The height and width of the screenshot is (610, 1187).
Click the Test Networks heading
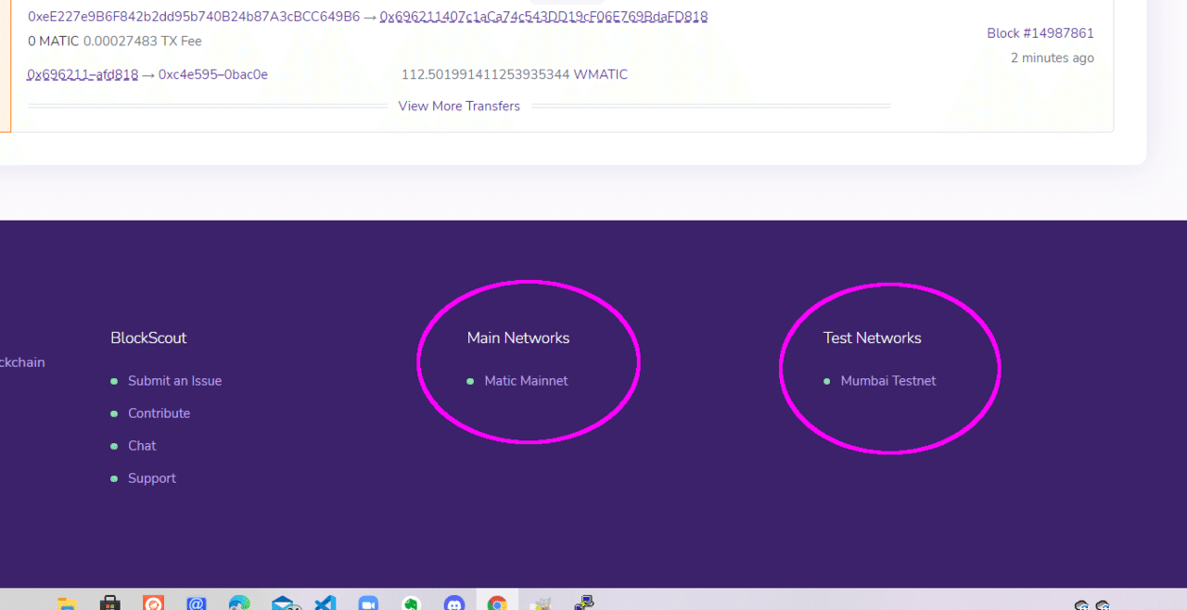[x=873, y=338]
